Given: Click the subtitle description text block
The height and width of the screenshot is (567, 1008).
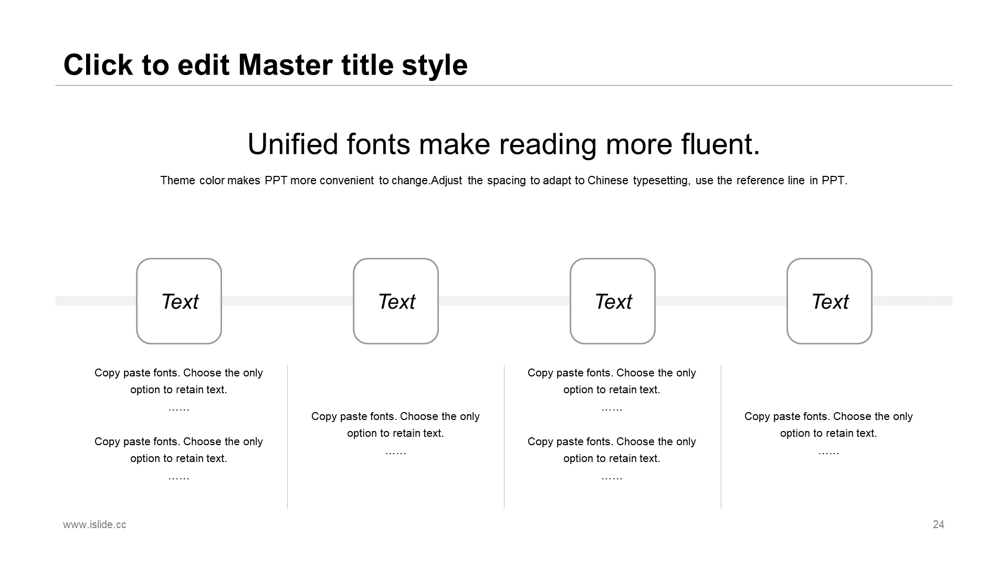Looking at the screenshot, I should pos(504,181).
